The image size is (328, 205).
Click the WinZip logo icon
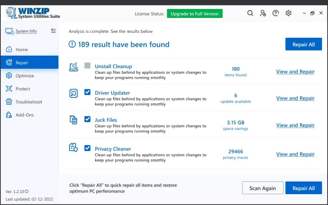pos(11,13)
